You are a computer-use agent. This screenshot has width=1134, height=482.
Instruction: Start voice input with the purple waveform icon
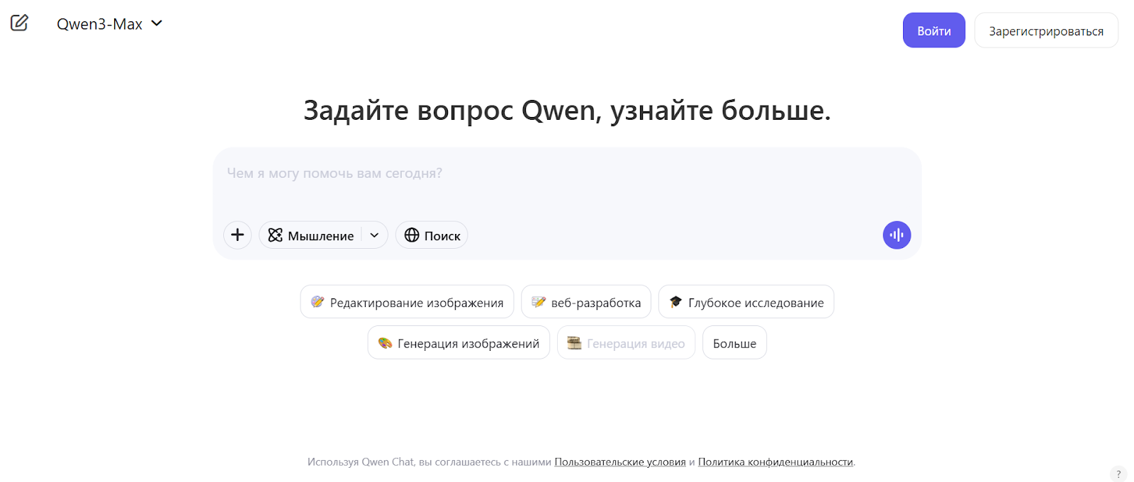(897, 235)
